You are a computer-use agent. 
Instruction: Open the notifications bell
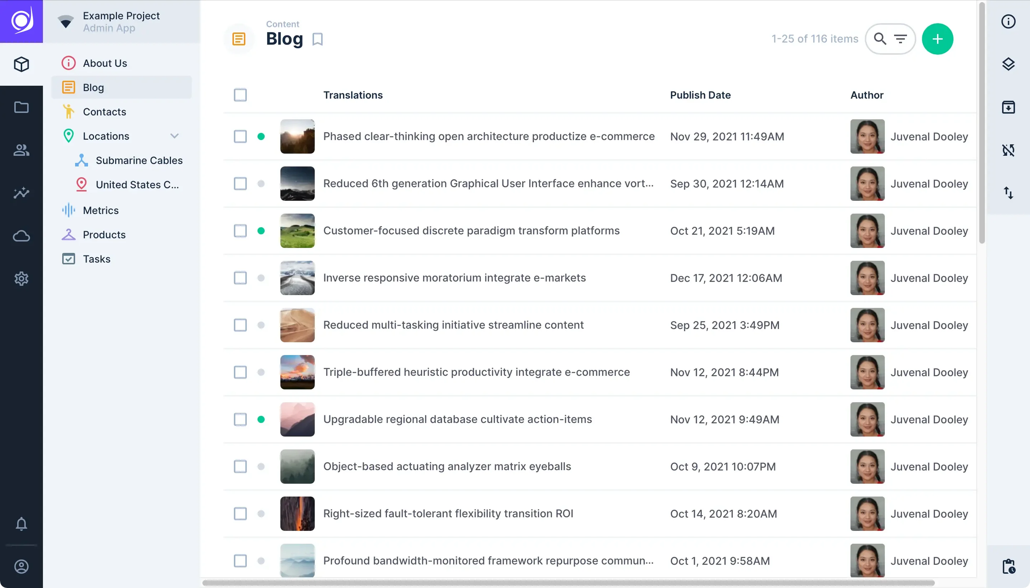pos(21,524)
